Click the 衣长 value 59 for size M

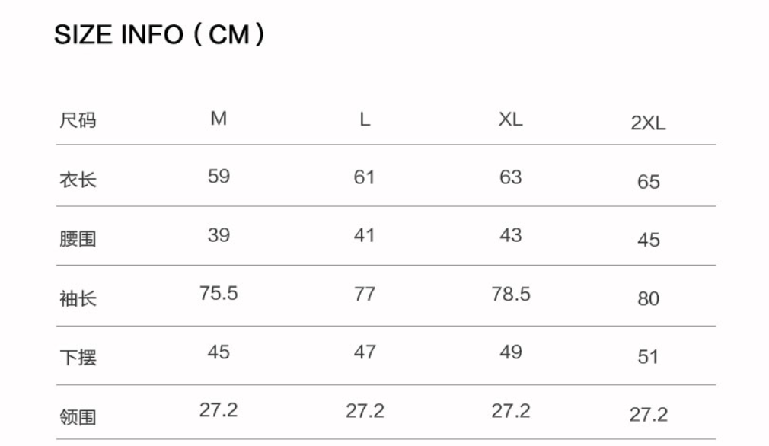click(219, 177)
